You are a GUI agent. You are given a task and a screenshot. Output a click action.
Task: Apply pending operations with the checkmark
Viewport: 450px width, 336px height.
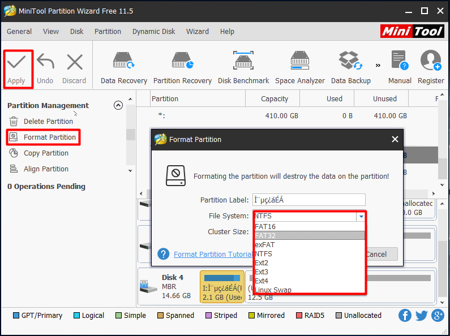[16, 69]
